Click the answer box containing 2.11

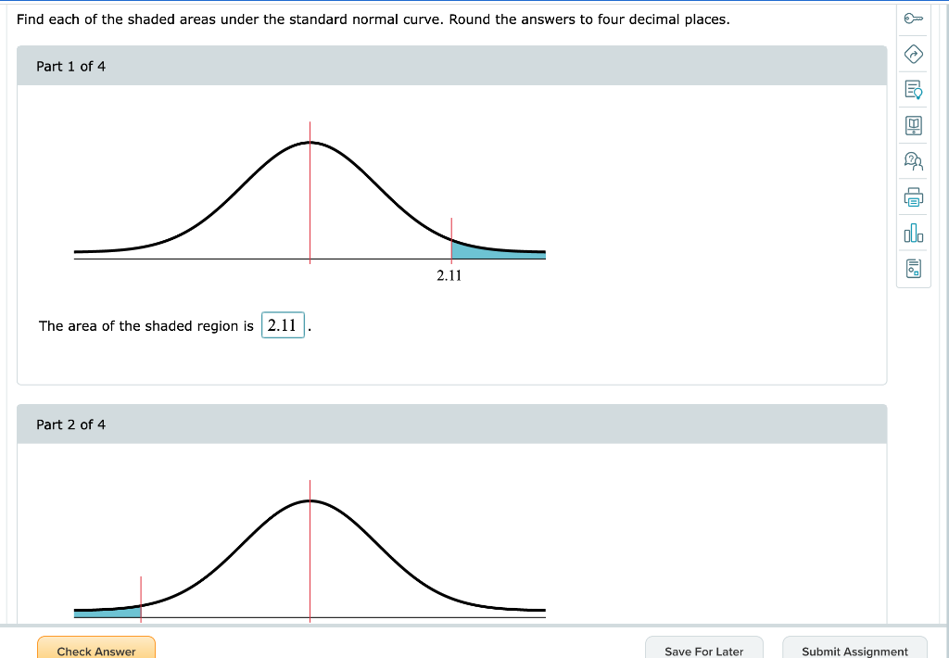pyautogui.click(x=283, y=325)
